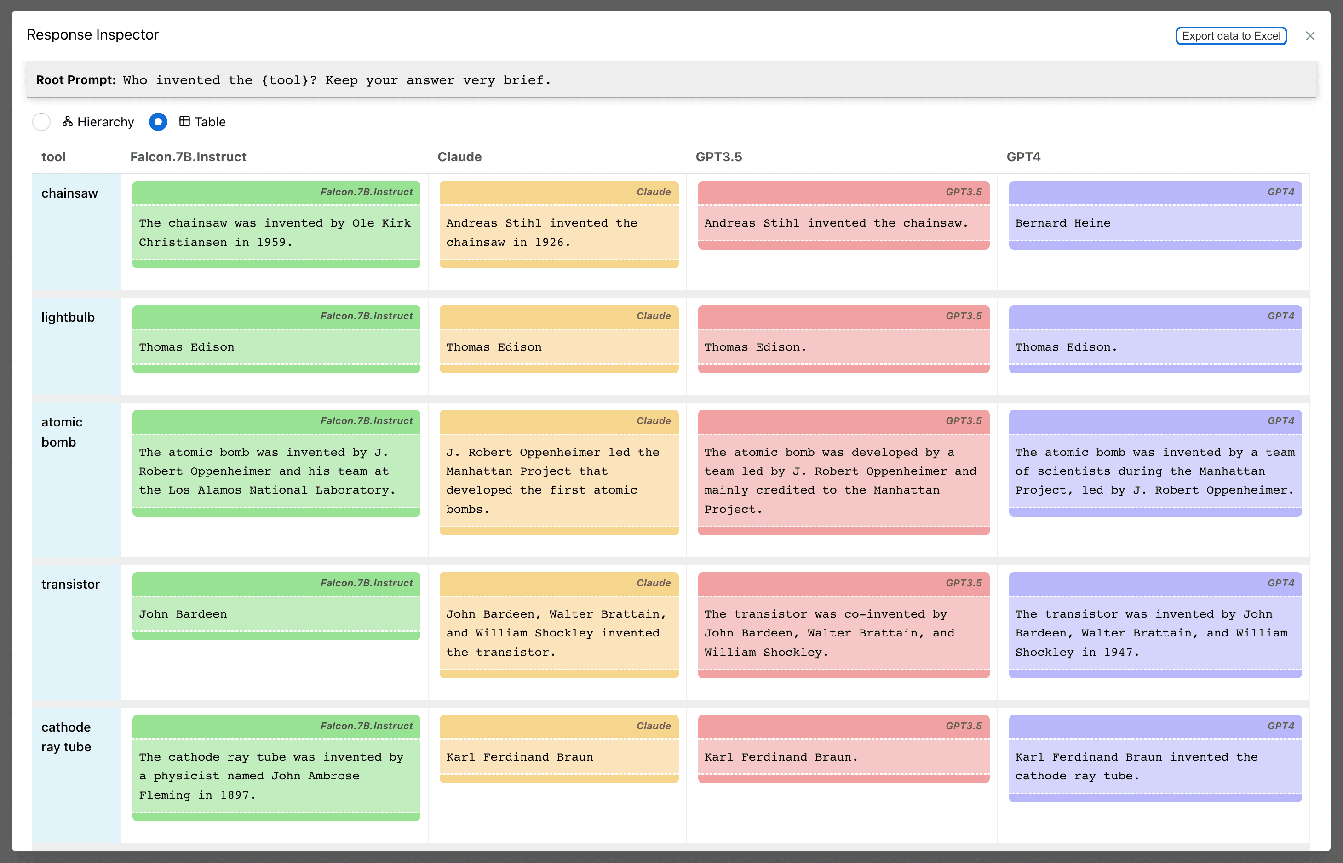Click GPT3.5 atomic bomb response 'mainly credited to'
This screenshot has width=1343, height=863.
click(844, 481)
